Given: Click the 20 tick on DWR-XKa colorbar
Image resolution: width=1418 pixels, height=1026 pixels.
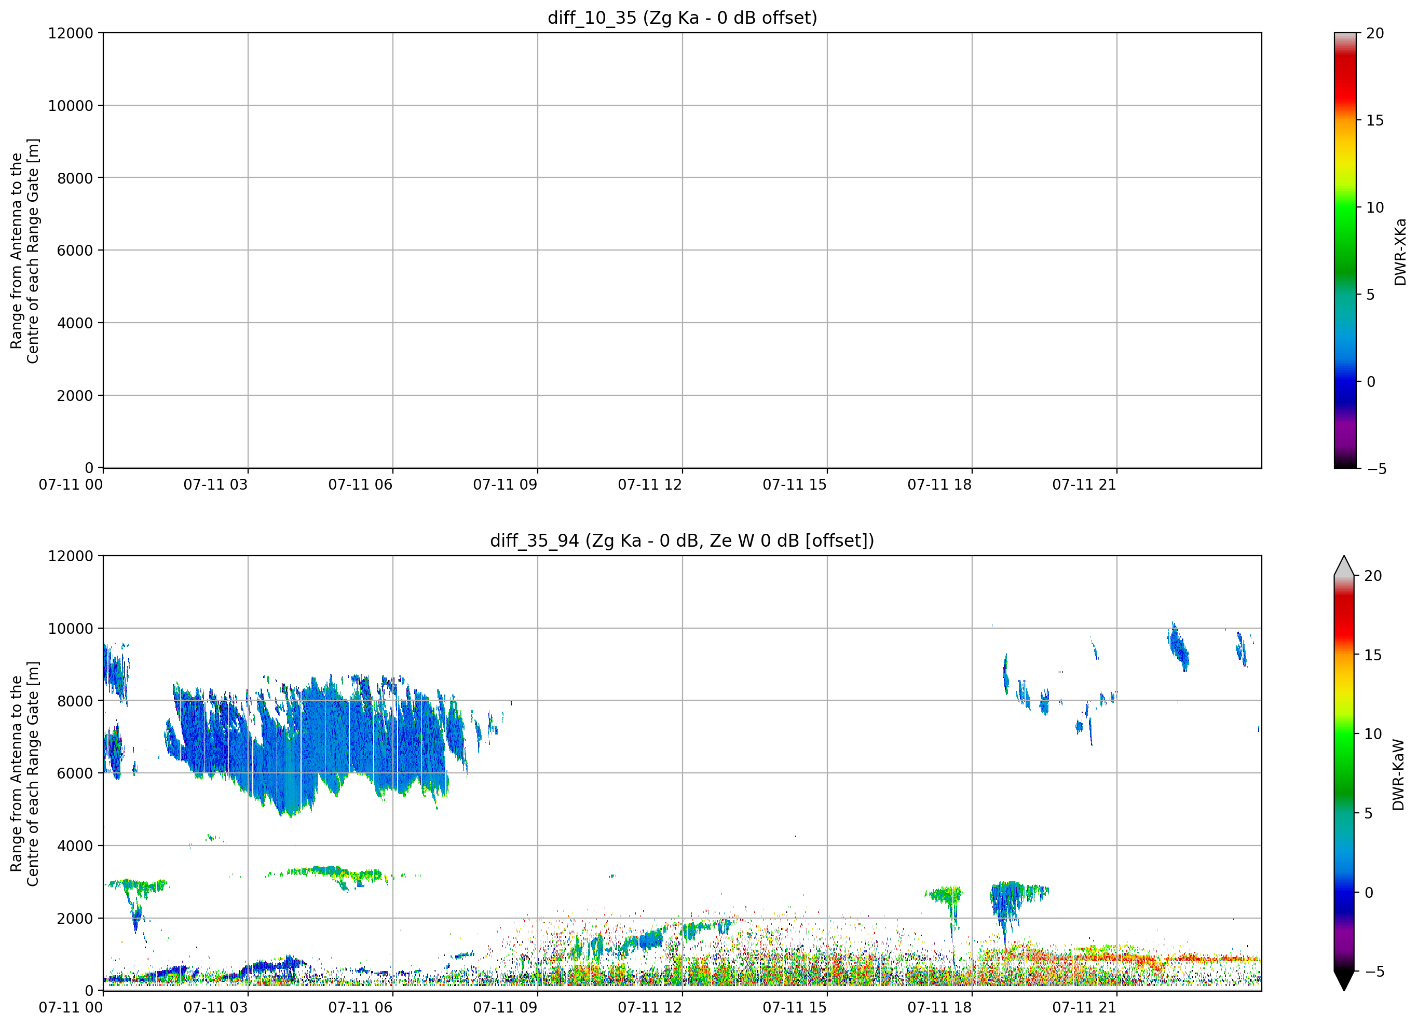Looking at the screenshot, I should tap(1375, 33).
